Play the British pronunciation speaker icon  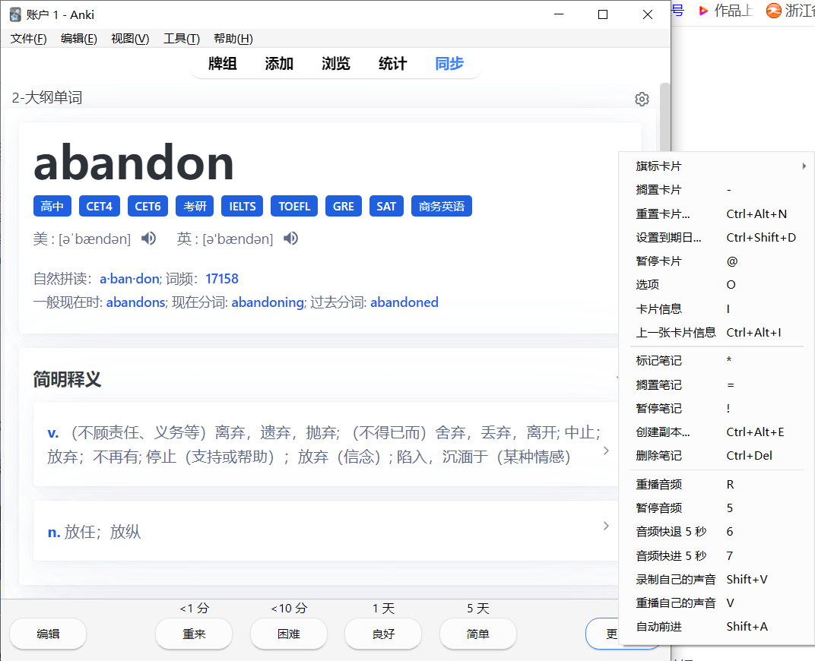coord(290,239)
